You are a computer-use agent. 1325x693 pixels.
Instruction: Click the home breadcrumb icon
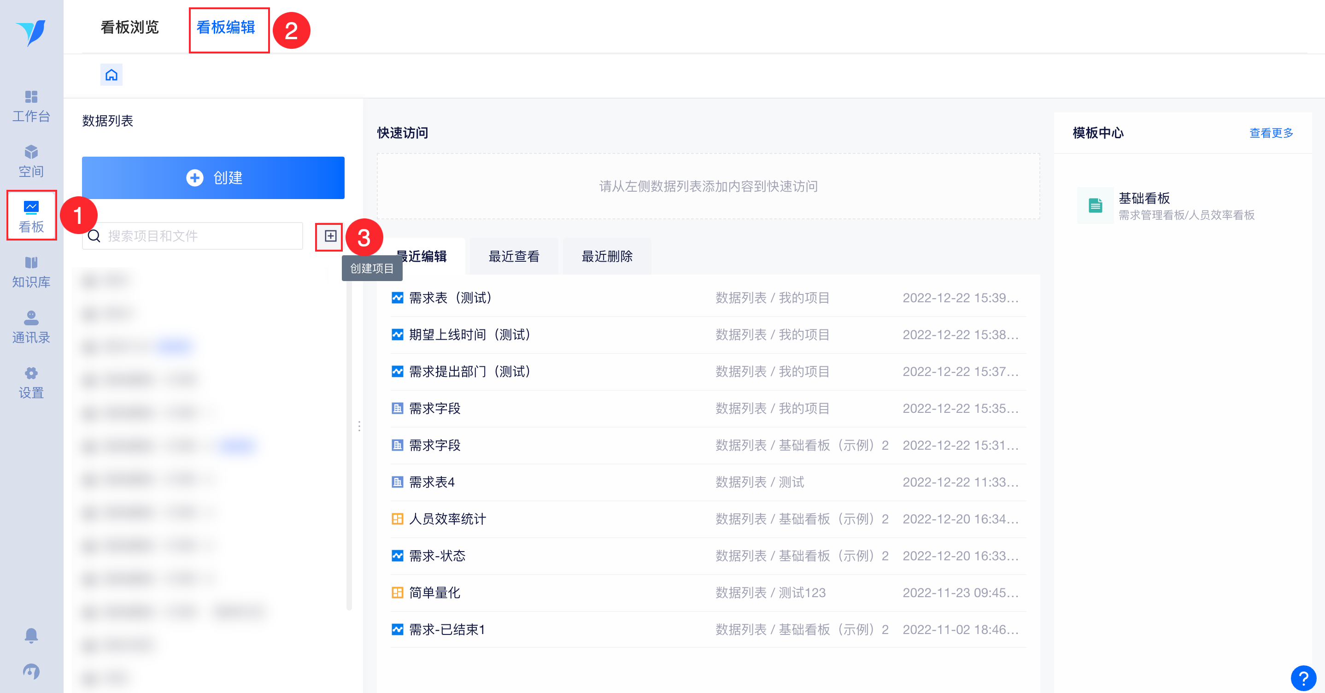pos(111,75)
